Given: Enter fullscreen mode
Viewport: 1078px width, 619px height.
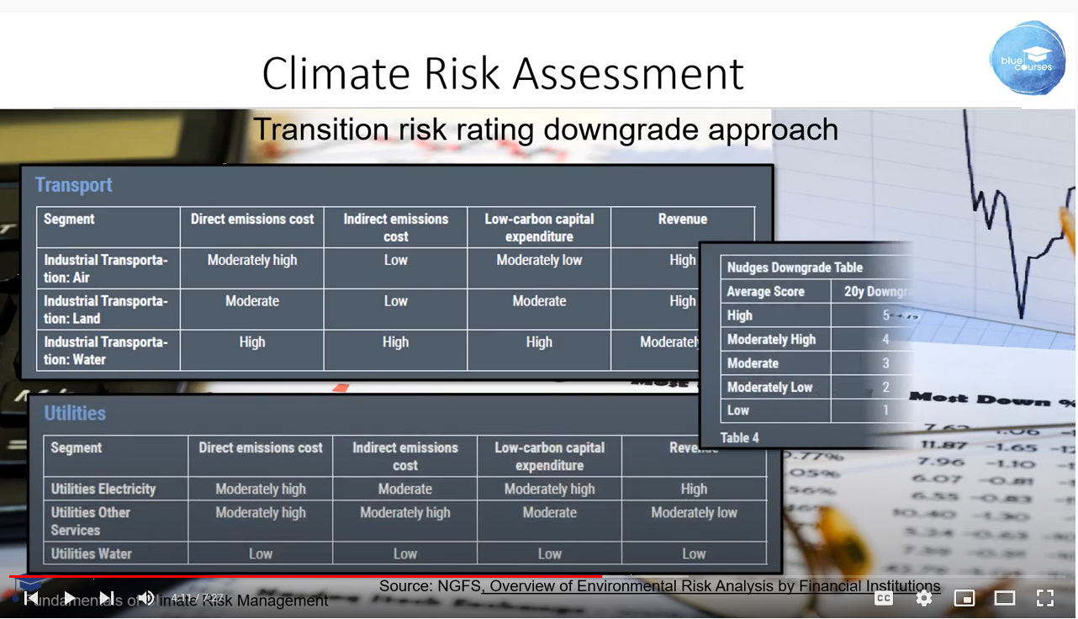Looking at the screenshot, I should tap(1045, 598).
